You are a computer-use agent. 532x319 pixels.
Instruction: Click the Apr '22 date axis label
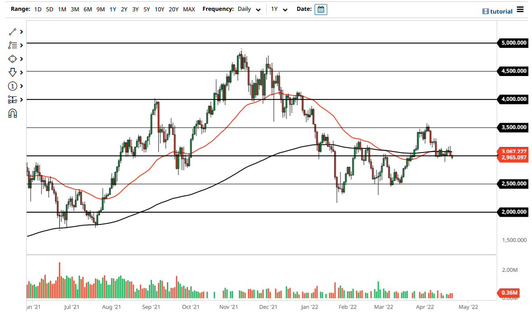point(425,307)
